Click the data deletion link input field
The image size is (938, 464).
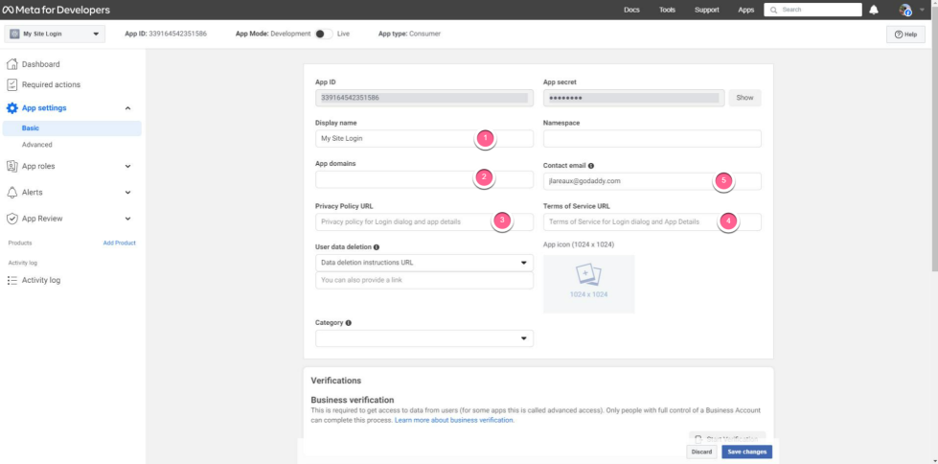tap(424, 280)
